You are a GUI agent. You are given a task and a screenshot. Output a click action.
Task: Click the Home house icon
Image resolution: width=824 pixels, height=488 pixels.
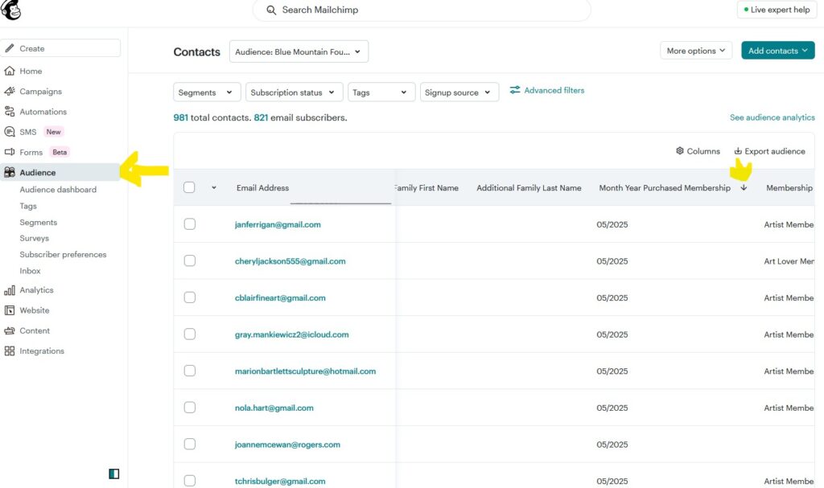point(10,71)
